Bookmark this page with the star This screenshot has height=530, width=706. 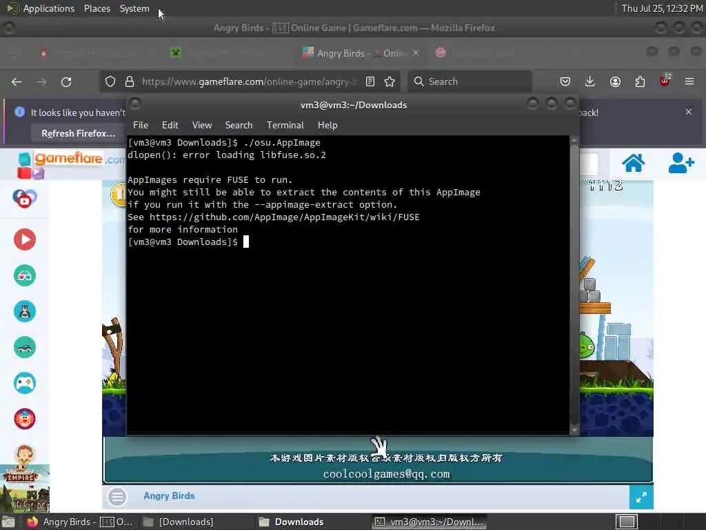pos(390,81)
